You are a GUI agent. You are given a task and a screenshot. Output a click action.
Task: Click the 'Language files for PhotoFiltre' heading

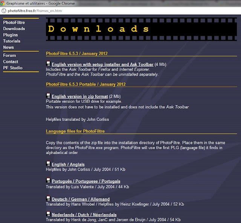[75, 131]
